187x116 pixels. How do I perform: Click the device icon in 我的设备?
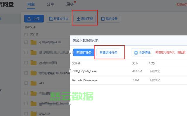click(x=103, y=19)
